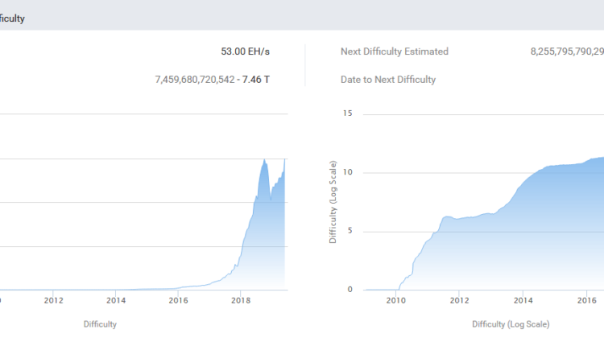Click the Difficulty (Log Scale) caption below right chart

pos(511,324)
